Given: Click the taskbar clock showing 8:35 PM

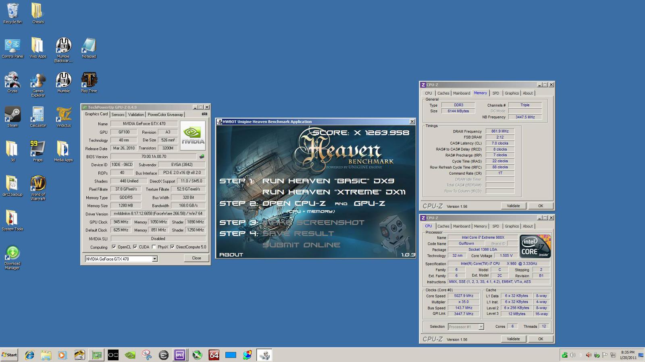Looking at the screenshot, I should click(x=628, y=355).
